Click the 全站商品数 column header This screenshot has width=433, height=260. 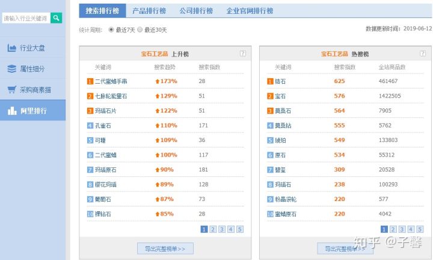pos(392,67)
